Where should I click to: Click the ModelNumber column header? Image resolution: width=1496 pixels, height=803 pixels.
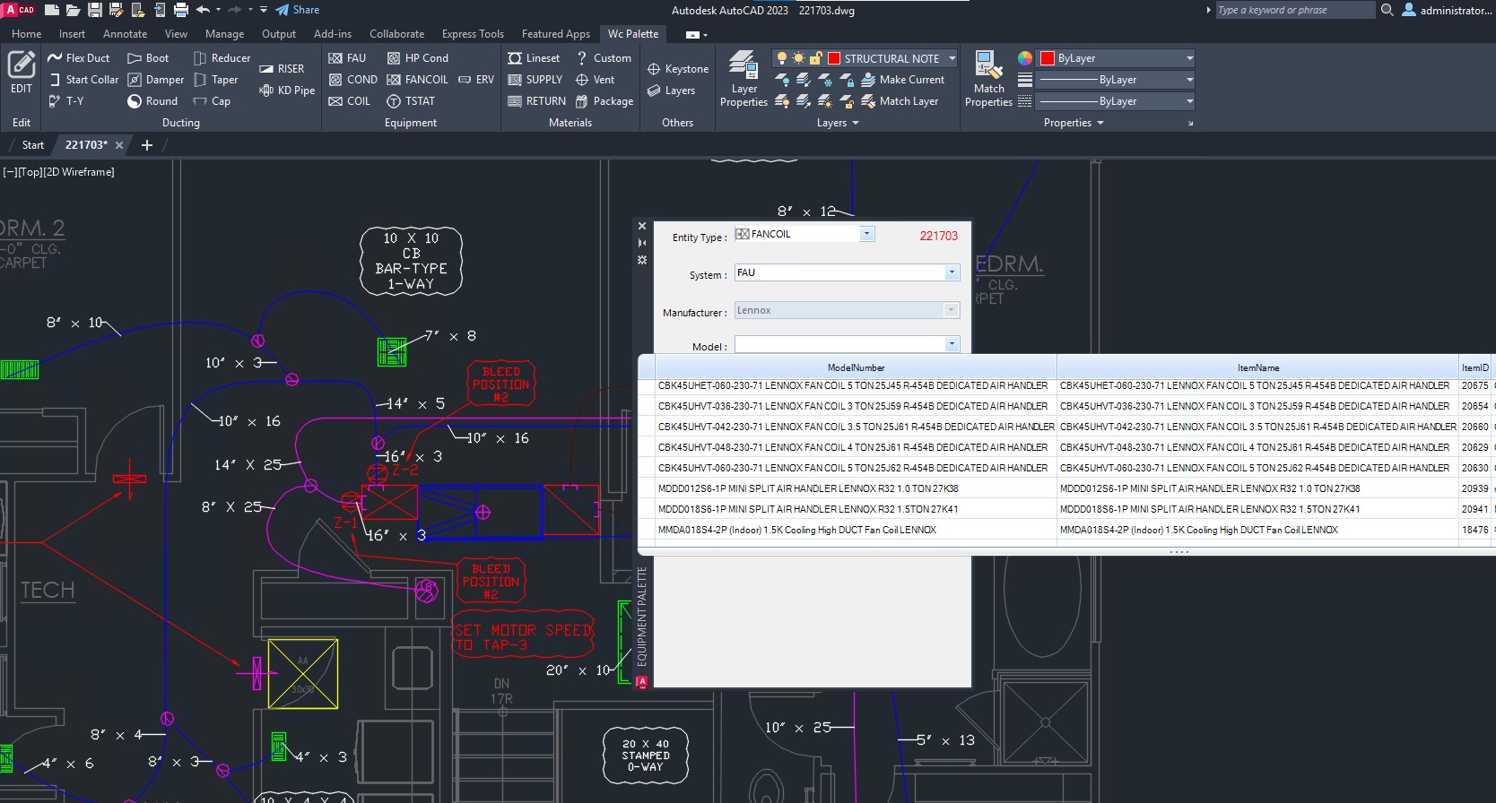[856, 367]
